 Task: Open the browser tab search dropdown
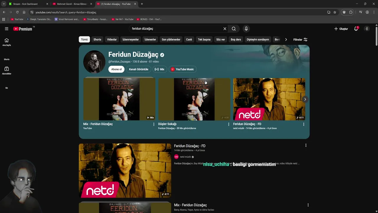(x=4, y=4)
